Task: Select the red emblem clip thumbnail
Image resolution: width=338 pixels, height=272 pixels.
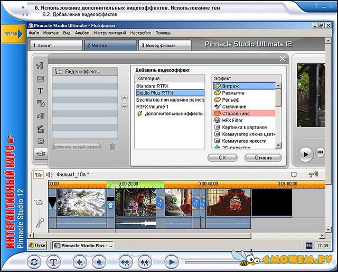Action: click(228, 202)
